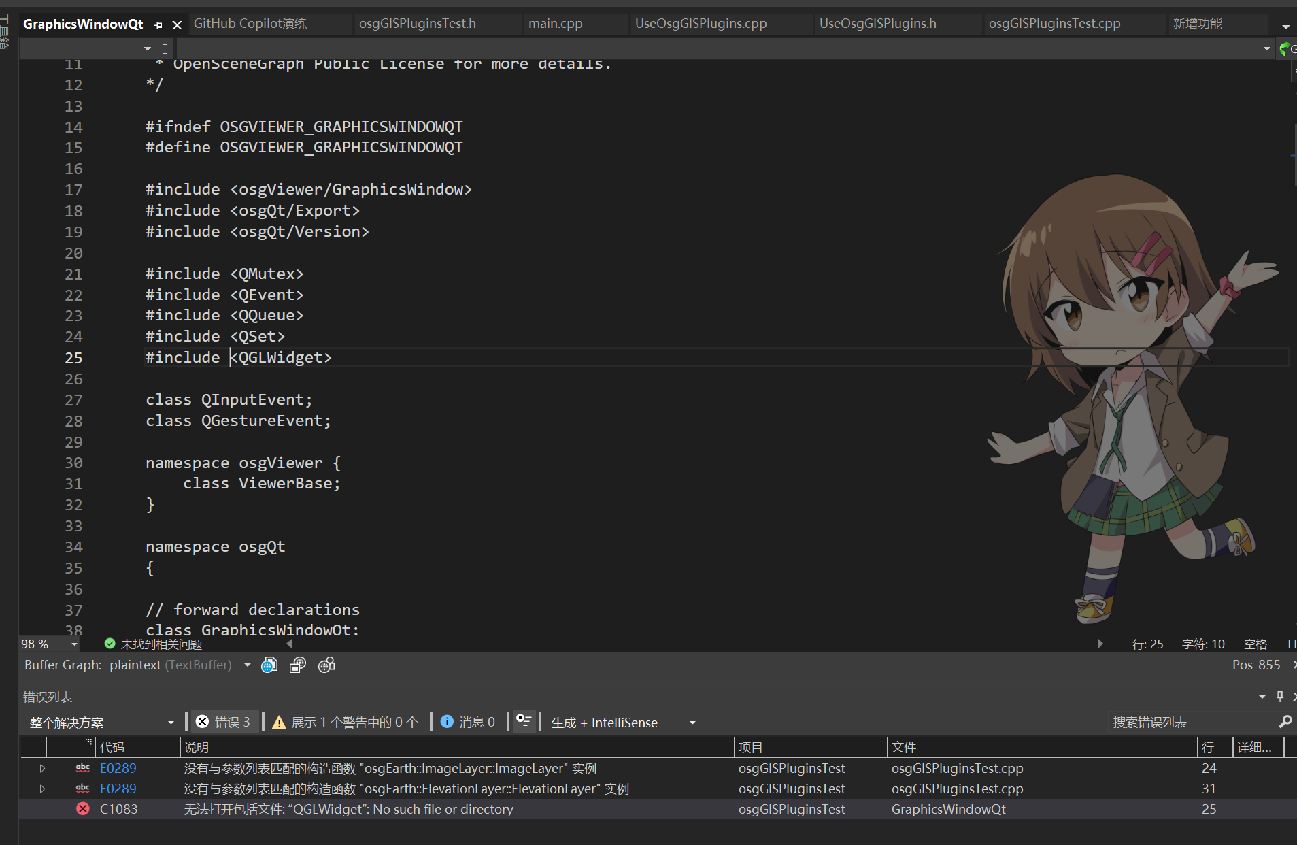Click the 详细... column header
1297x845 pixels.
coord(1258,748)
